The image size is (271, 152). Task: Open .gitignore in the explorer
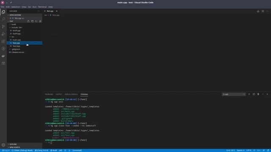(x=25, y=49)
